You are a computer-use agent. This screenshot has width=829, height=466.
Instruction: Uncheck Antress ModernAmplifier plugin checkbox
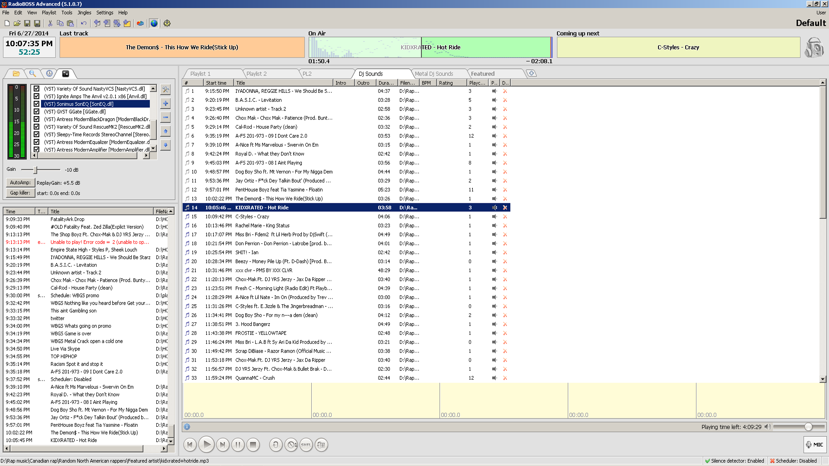point(37,149)
